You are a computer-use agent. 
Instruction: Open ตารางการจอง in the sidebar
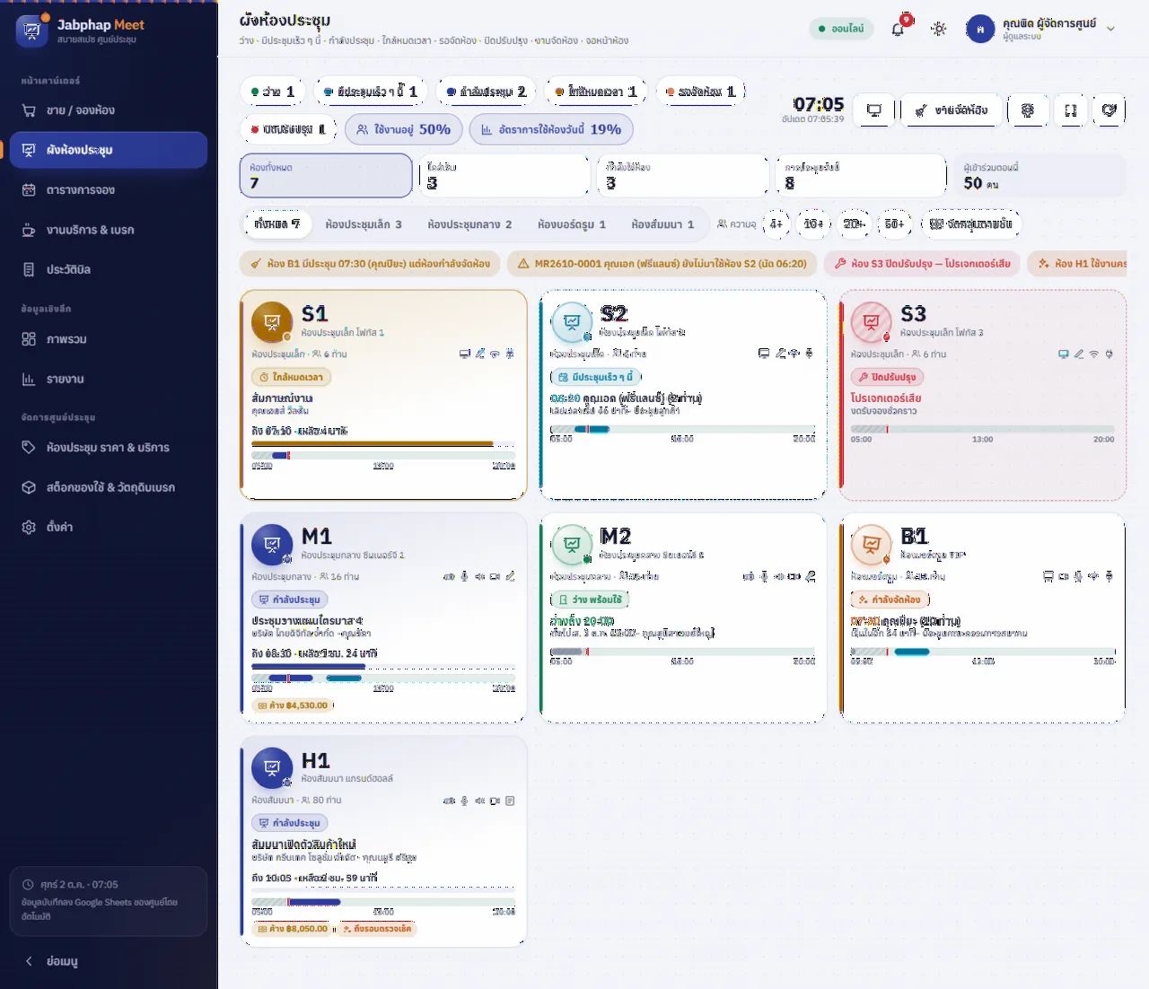(x=109, y=190)
